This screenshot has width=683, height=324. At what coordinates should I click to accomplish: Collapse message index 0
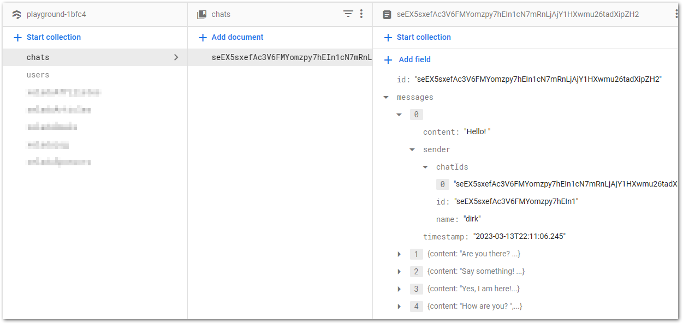tap(399, 115)
